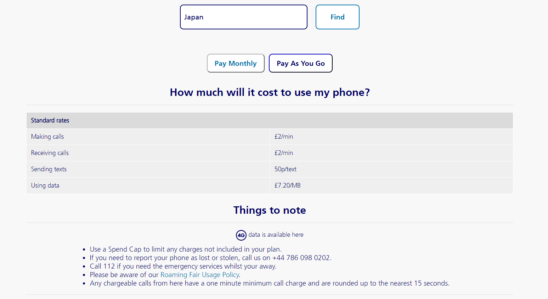Click the Sending texts 50p/text rate
This screenshot has height=299, width=548.
pos(285,169)
